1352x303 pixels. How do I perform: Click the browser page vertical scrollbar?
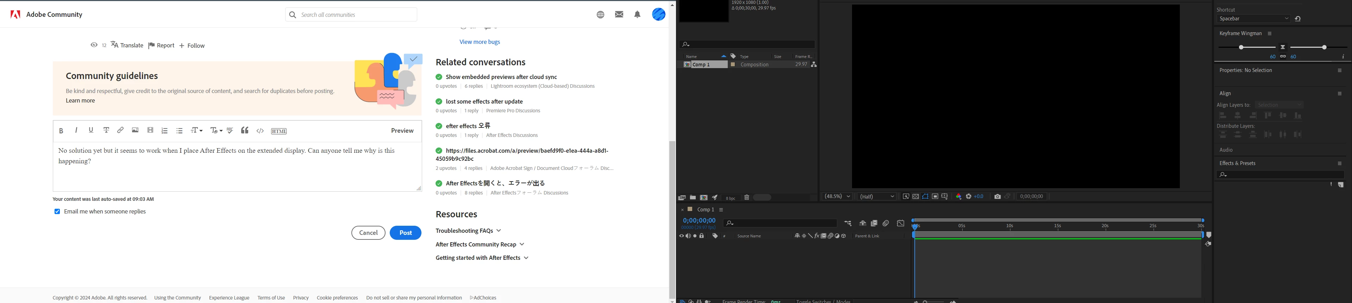tap(672, 220)
